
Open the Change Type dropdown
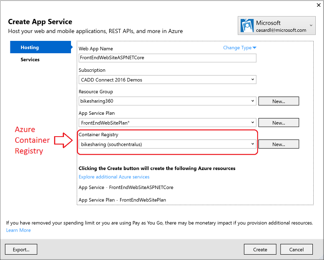[x=240, y=48]
